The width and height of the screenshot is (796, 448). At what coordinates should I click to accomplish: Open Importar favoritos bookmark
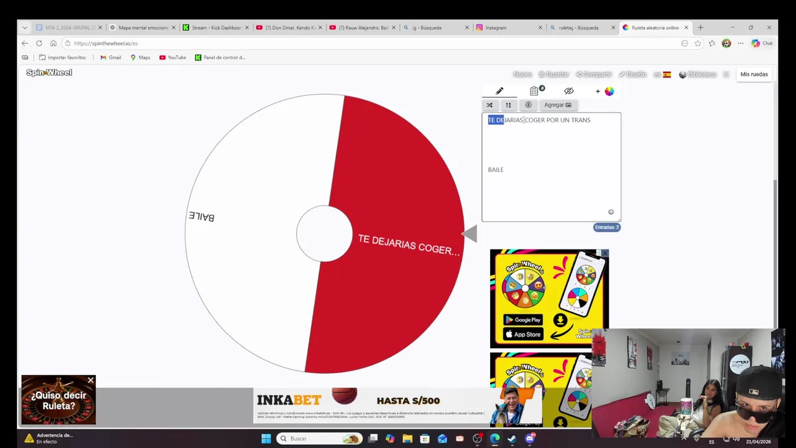[62, 57]
